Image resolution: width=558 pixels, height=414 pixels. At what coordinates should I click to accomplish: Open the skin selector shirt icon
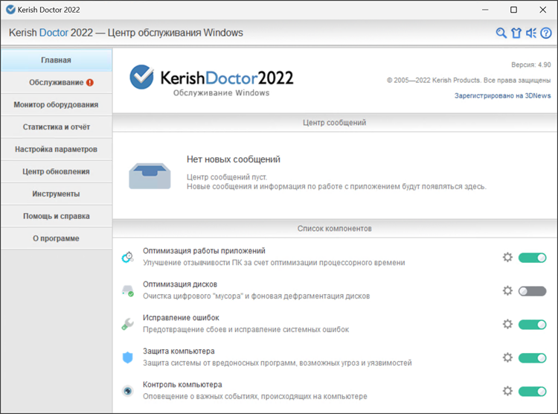[x=516, y=33]
